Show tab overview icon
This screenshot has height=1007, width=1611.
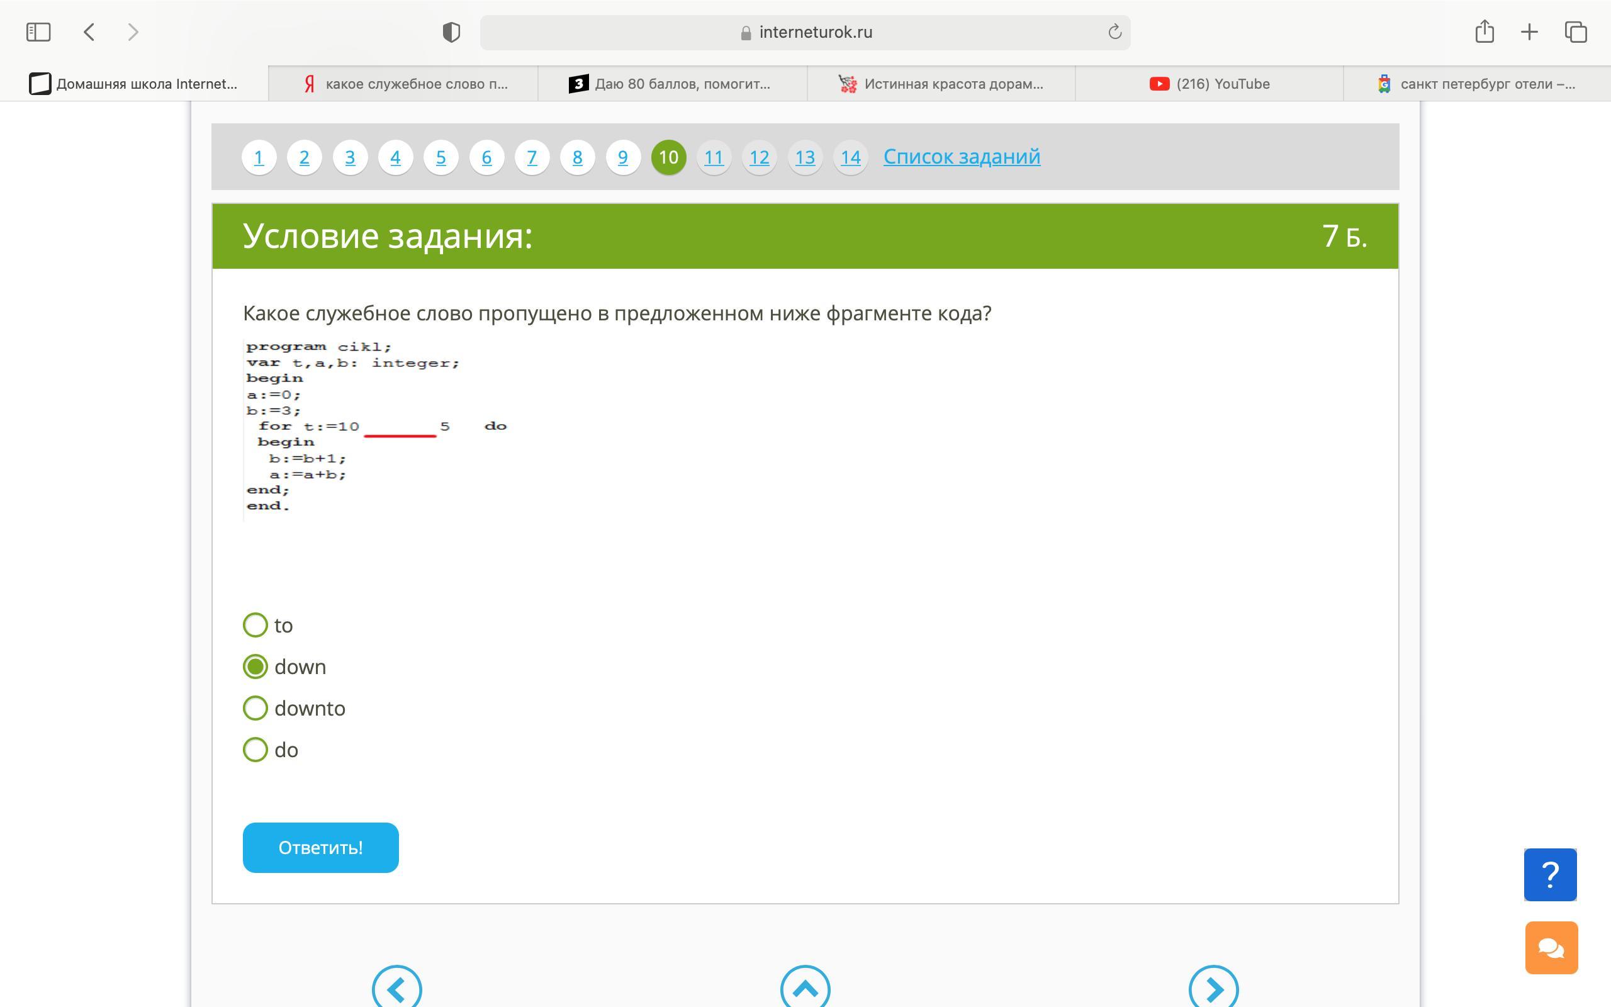[1575, 32]
